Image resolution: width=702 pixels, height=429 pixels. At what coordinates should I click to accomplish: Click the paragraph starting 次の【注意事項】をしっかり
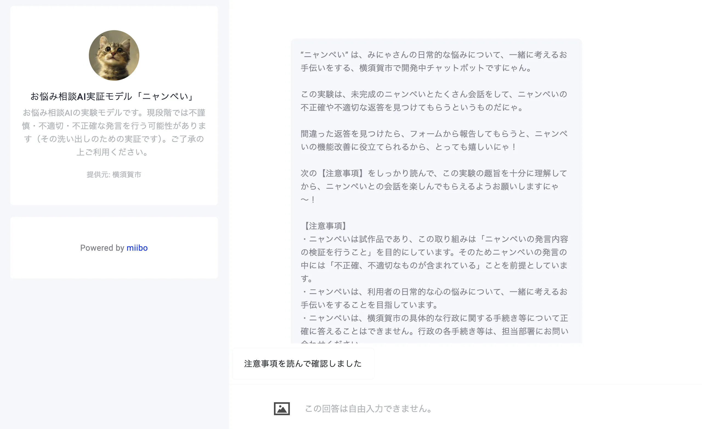click(434, 187)
